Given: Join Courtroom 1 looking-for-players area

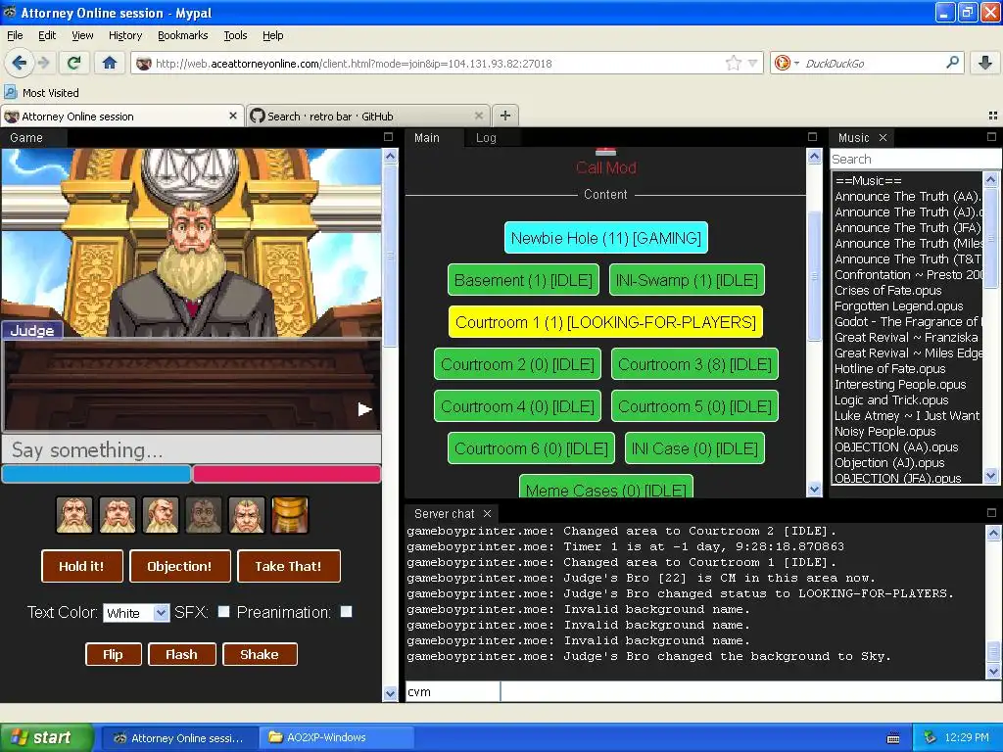Looking at the screenshot, I should click(605, 322).
